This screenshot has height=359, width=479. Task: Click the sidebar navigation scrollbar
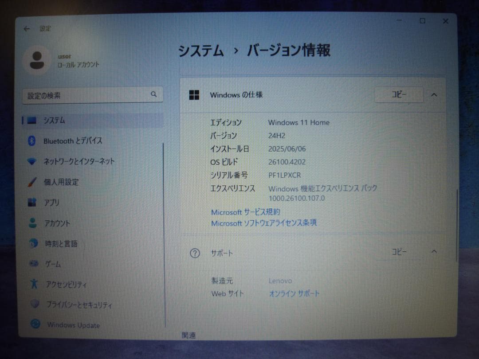[164, 235]
